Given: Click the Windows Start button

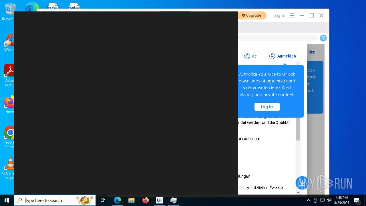Looking at the screenshot, I should pyautogui.click(x=7, y=200).
